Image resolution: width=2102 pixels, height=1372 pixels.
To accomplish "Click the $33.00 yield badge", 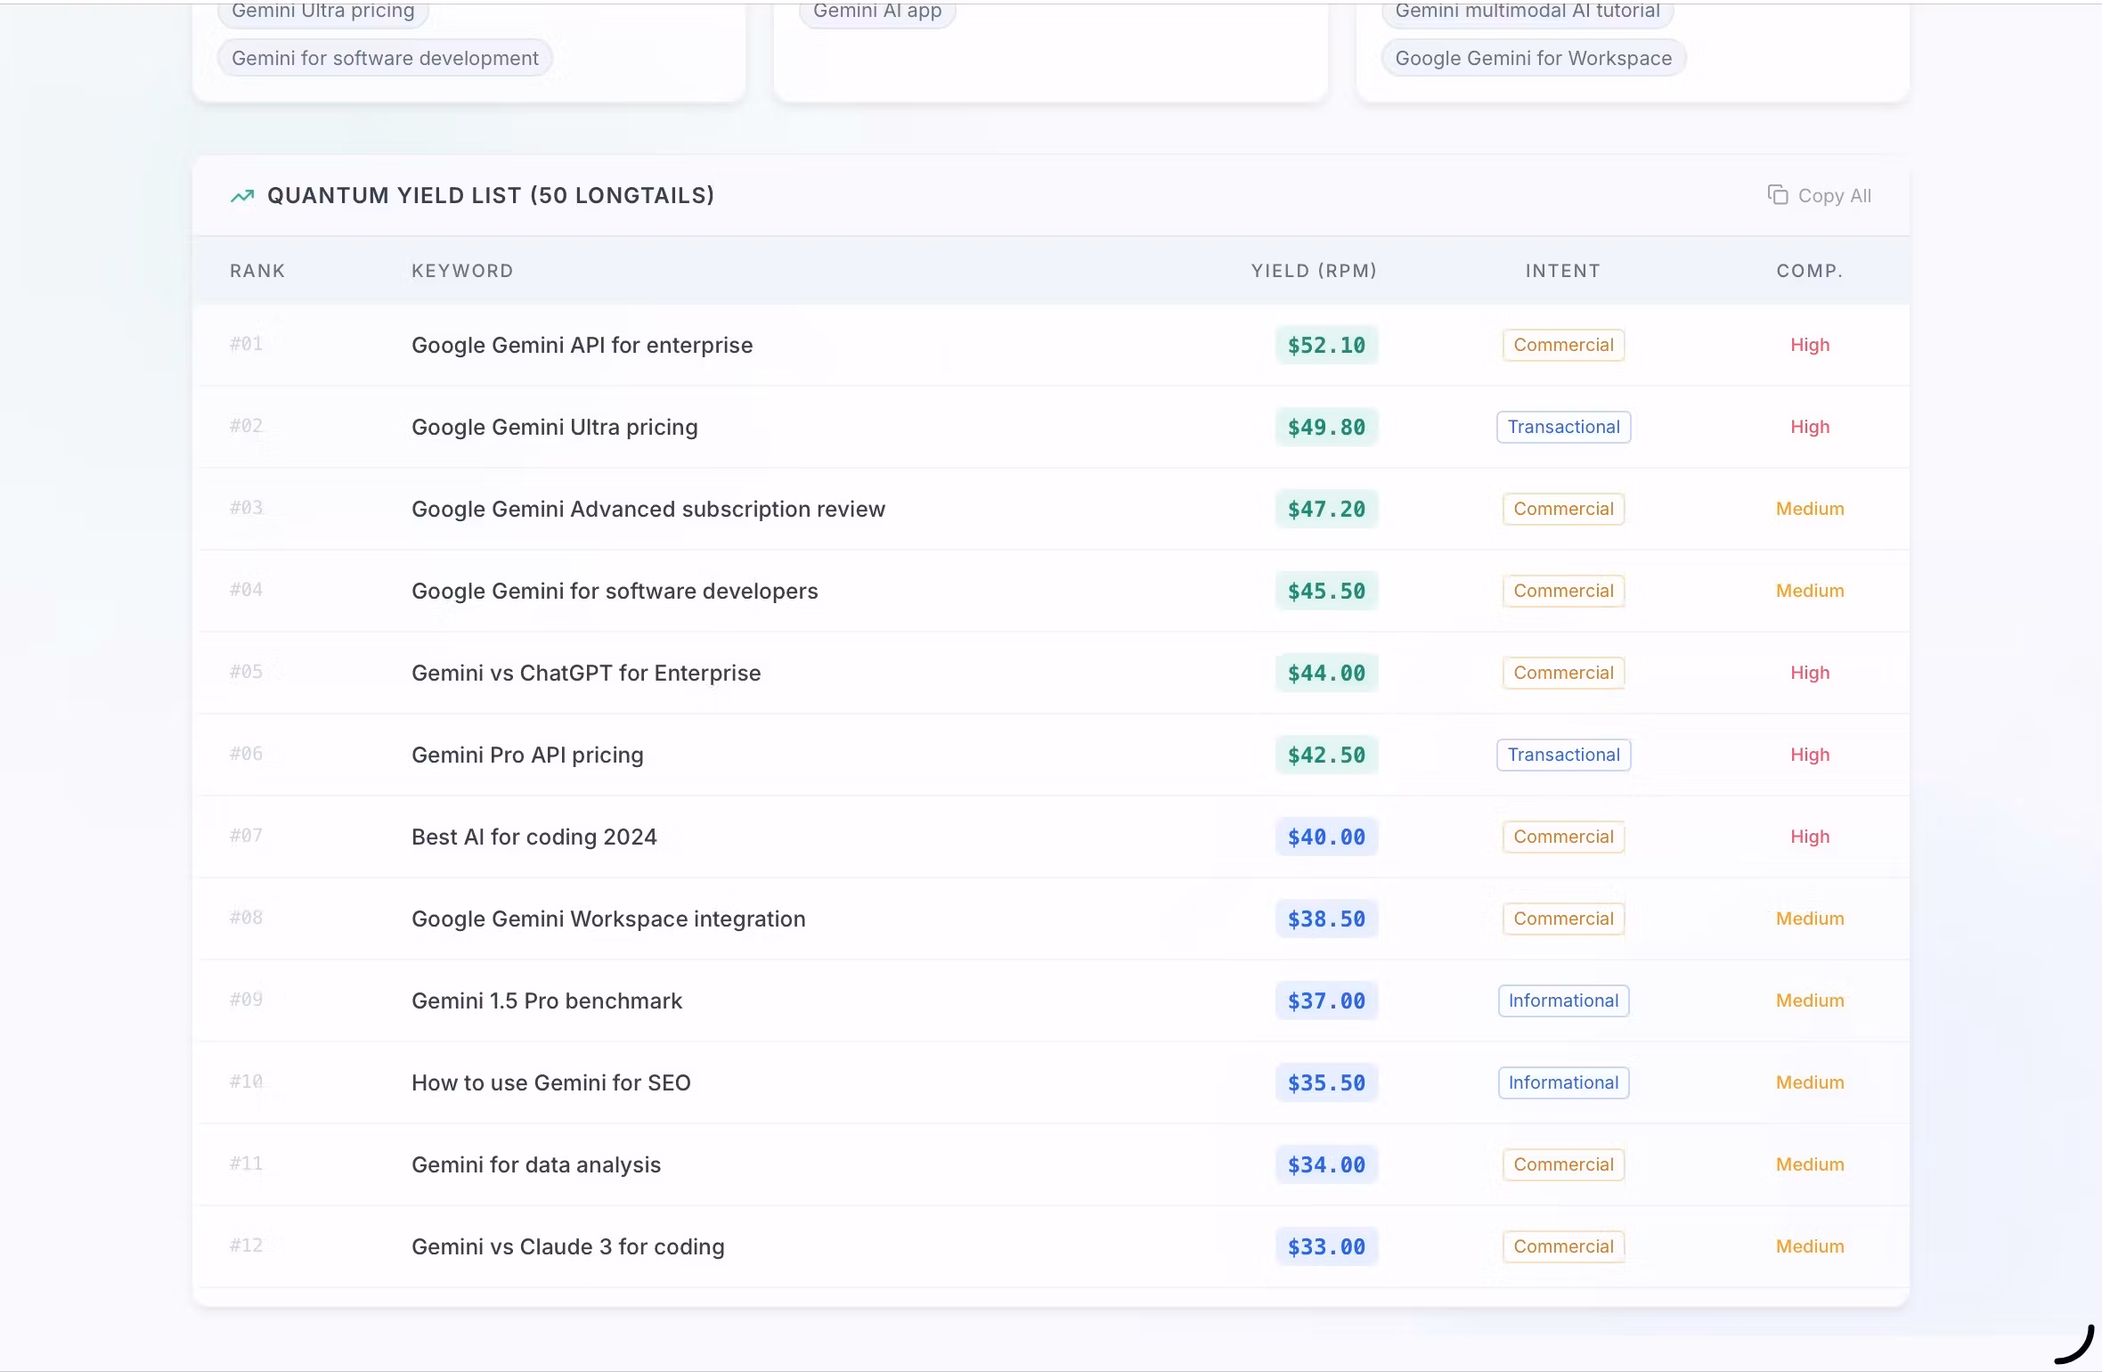I will (1325, 1247).
